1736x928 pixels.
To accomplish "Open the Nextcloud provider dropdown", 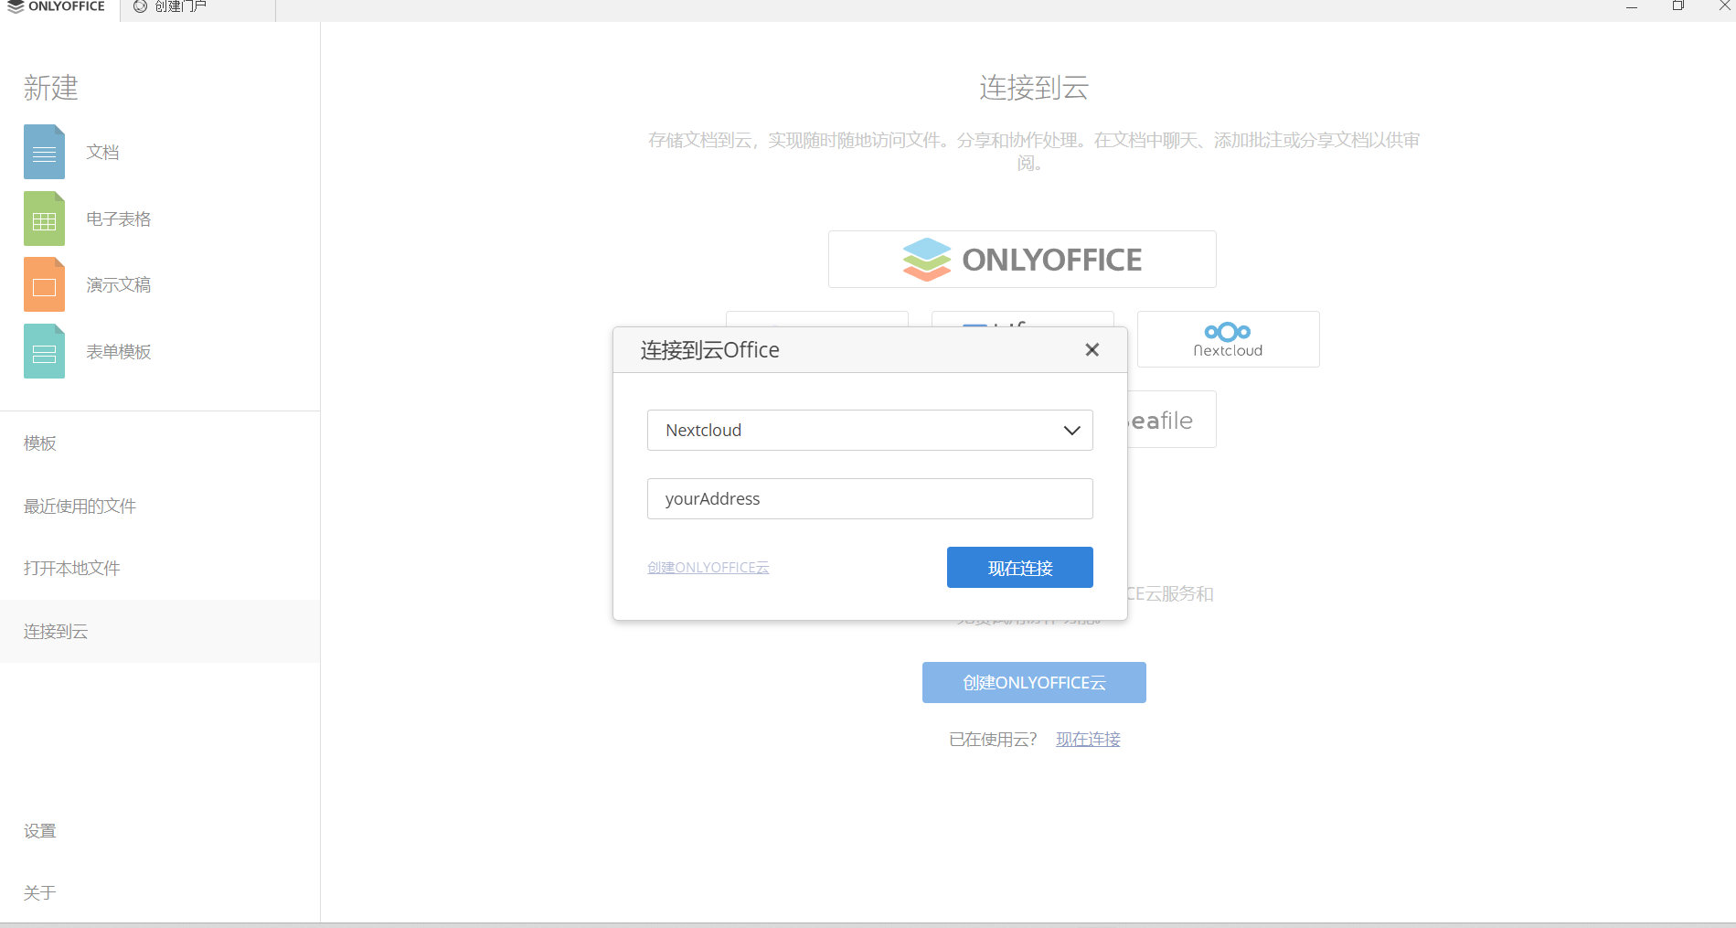I will coord(869,431).
